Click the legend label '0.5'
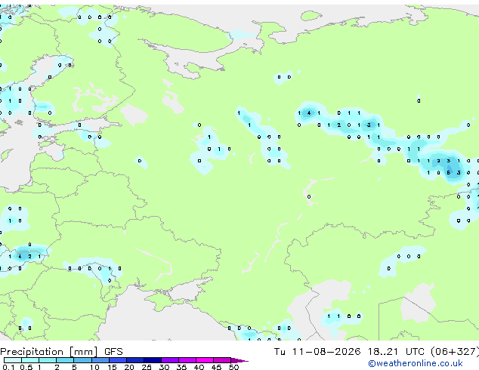Viewport: 479px width, 370px height. pos(26,367)
